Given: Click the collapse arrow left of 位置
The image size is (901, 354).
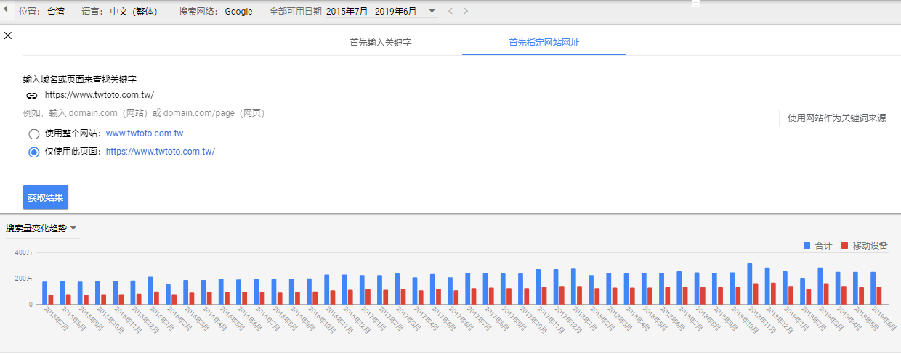Looking at the screenshot, I should (6, 11).
